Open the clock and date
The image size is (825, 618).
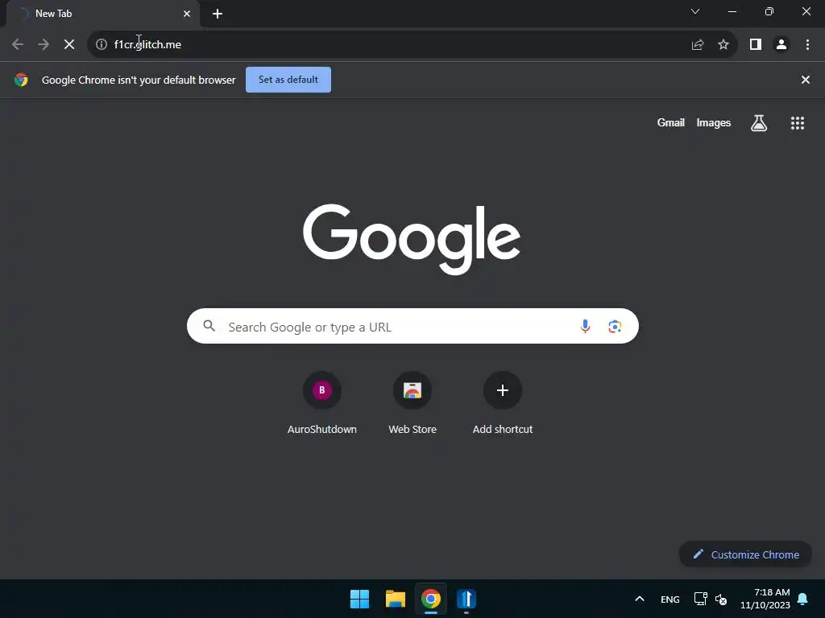765,599
